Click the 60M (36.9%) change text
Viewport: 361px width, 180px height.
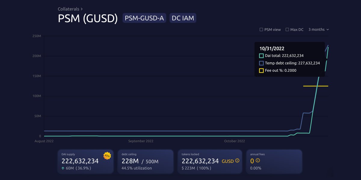click(79, 168)
